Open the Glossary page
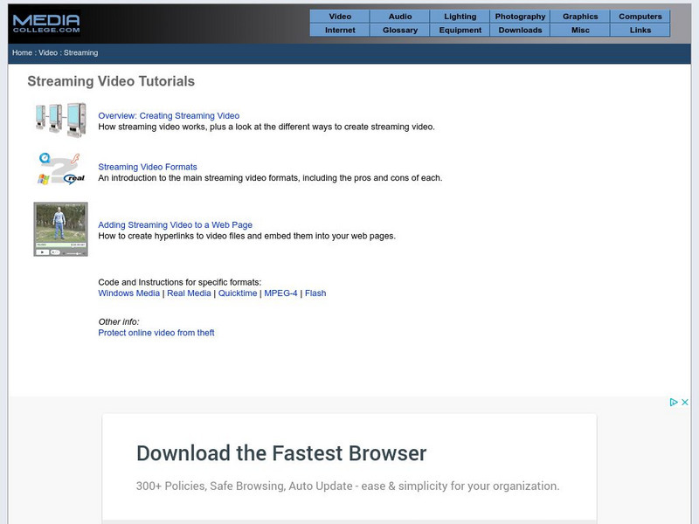The height and width of the screenshot is (524, 699). click(x=399, y=29)
